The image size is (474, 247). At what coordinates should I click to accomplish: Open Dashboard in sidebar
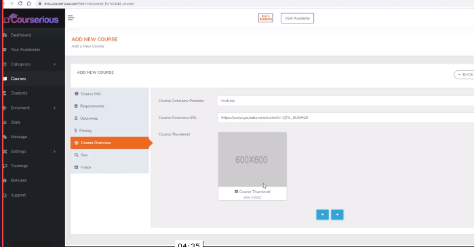pos(21,35)
